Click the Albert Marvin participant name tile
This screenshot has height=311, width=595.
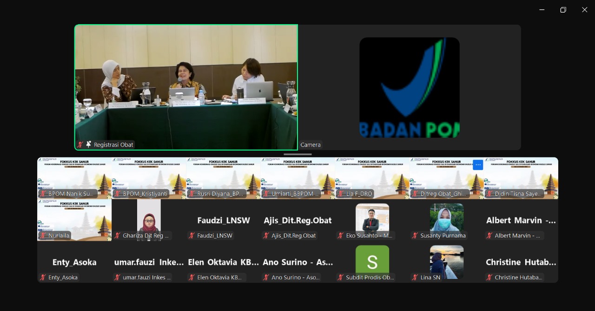tap(521, 220)
